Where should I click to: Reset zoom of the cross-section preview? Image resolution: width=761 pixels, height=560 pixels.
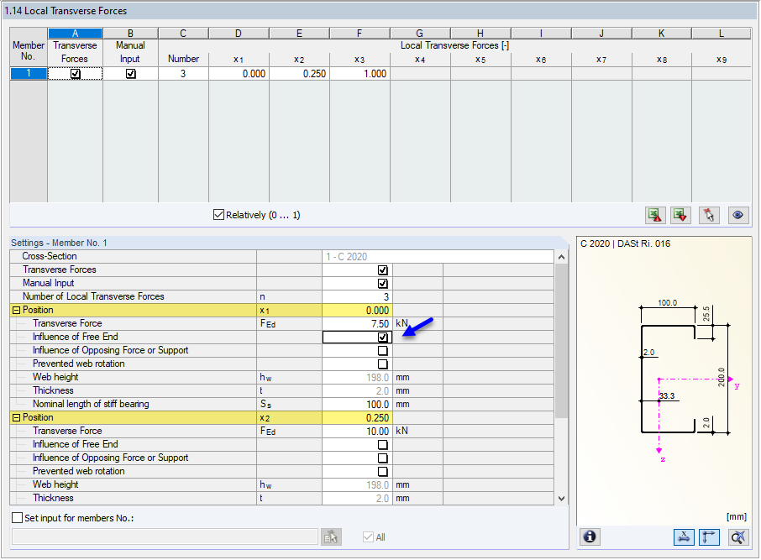click(737, 536)
